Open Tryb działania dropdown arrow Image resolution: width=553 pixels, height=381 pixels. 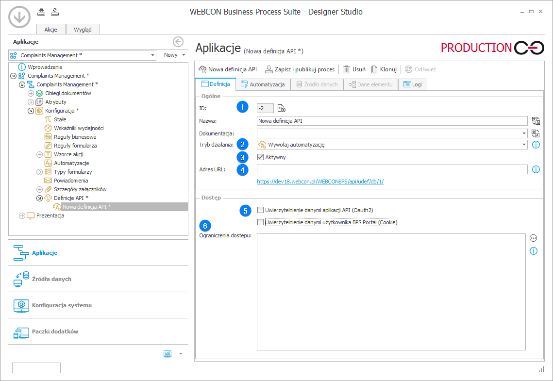click(524, 145)
